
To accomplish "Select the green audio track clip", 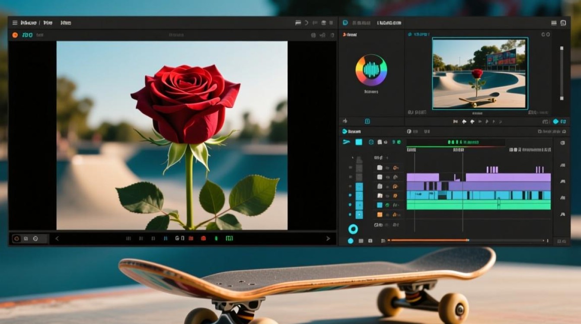I will [x=479, y=205].
